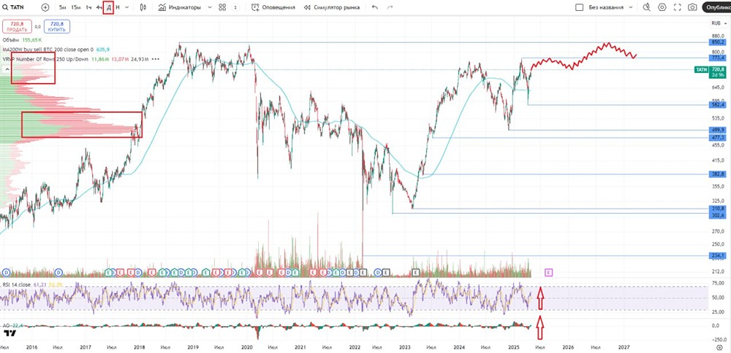731x353 pixels.
Task: Select the RSI 14 close indicator legend
Action: 17,284
